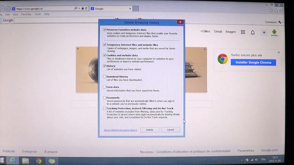Open the Publicité footer link
The image size is (294, 165).
9,151
